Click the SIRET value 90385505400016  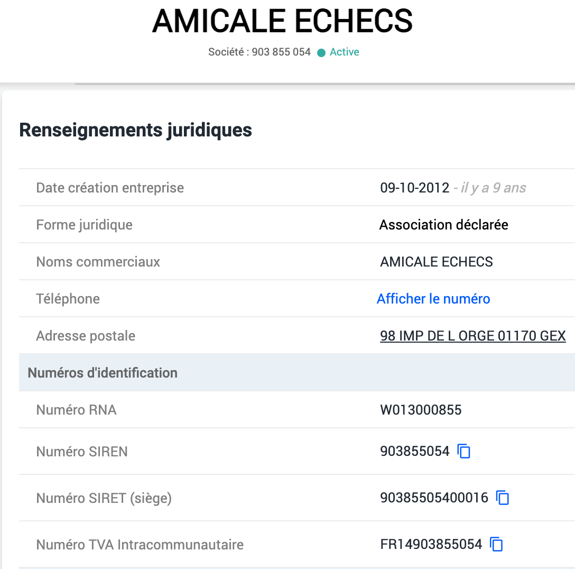(x=434, y=498)
